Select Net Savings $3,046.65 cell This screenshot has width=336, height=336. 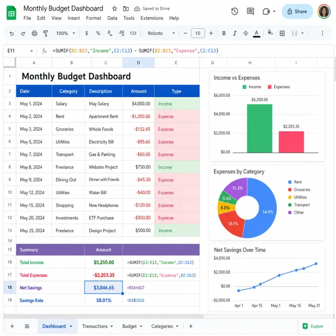pyautogui.click(x=104, y=287)
